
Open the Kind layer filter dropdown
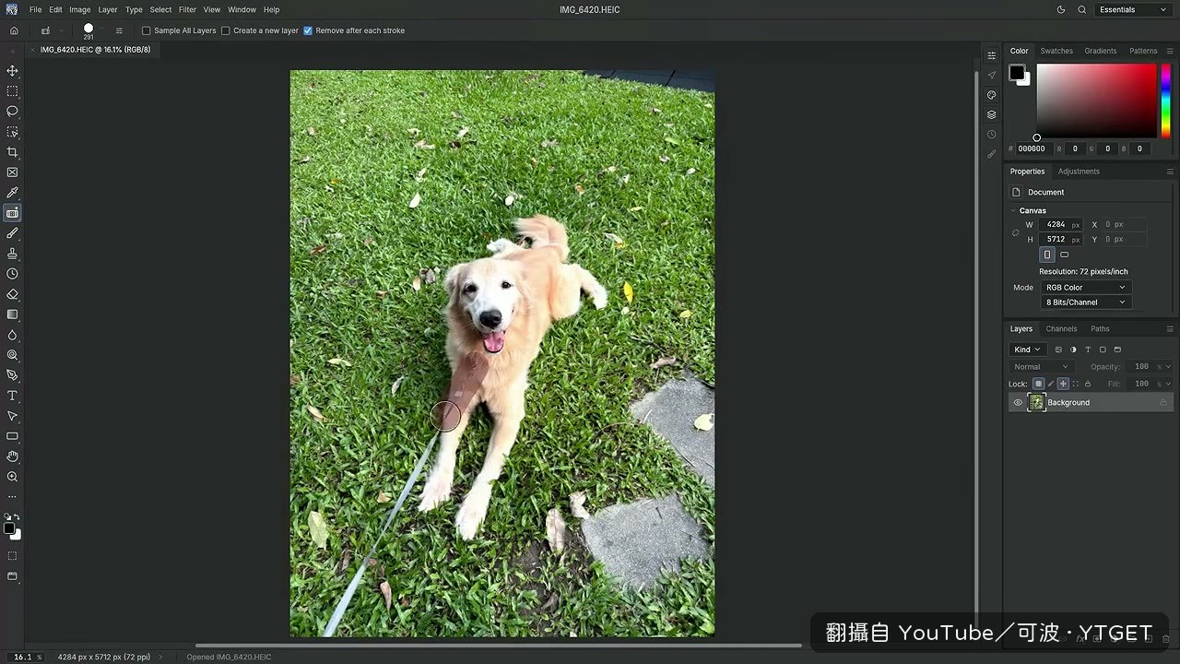point(1027,350)
